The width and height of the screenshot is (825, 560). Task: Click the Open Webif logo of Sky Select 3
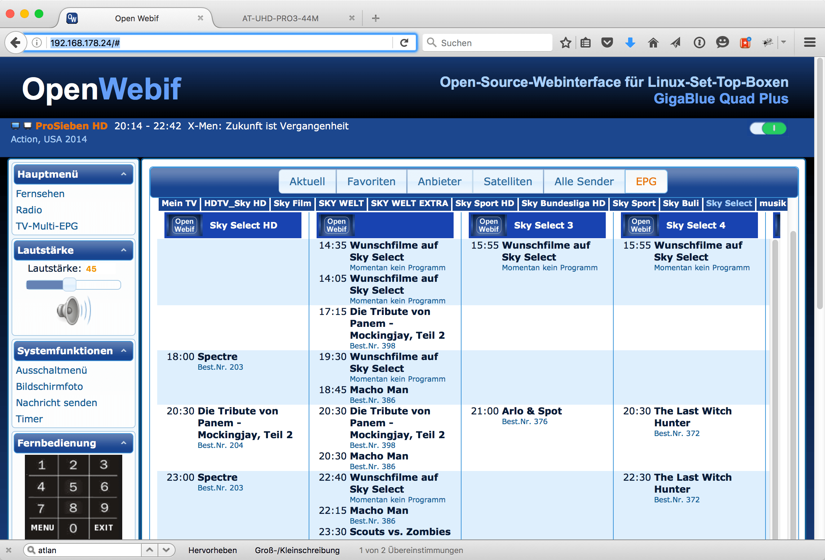[489, 225]
